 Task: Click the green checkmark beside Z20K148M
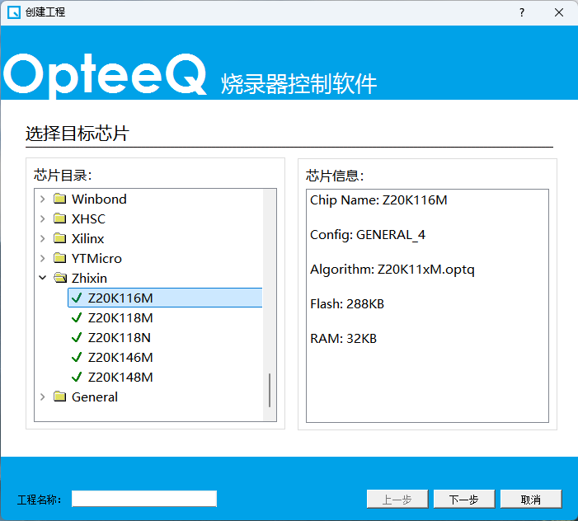tap(77, 377)
